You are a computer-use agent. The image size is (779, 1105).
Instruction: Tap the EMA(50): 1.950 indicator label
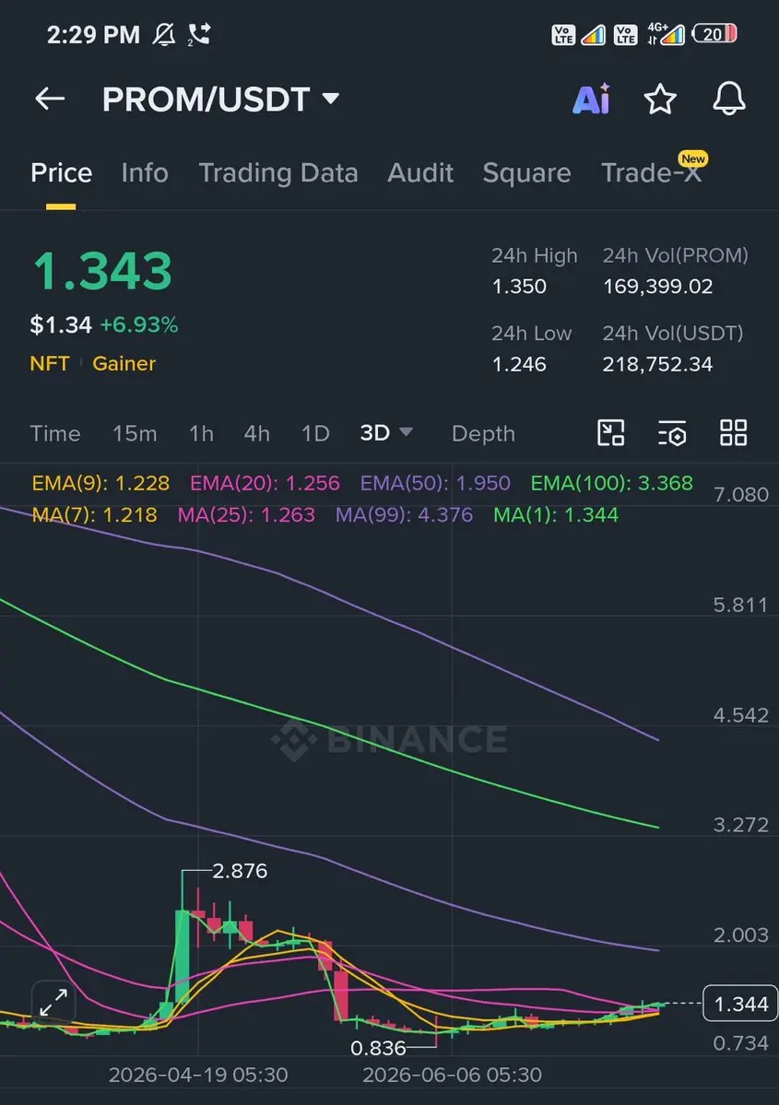point(435,483)
